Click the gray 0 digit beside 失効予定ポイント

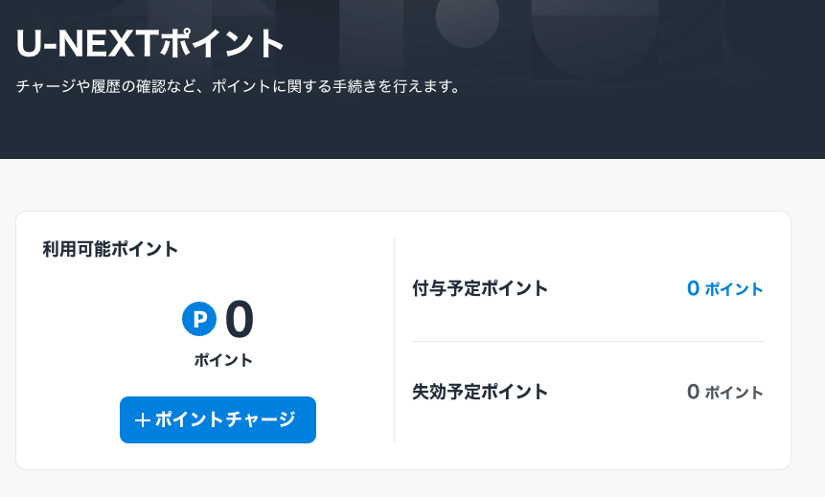click(694, 392)
